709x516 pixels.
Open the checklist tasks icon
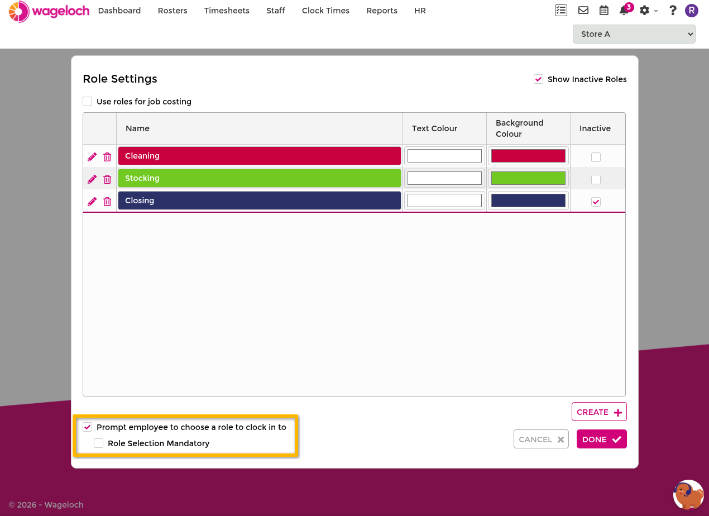click(561, 10)
